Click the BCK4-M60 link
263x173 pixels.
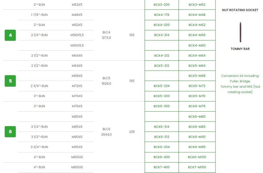(197, 45)
